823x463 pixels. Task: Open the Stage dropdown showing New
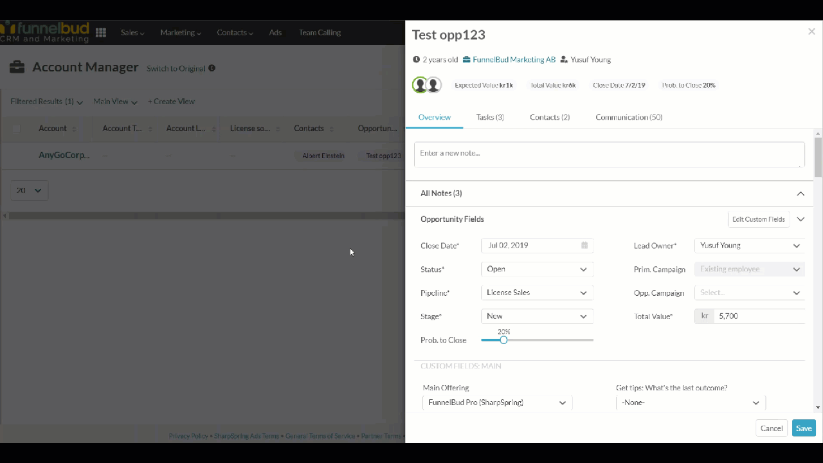[537, 316]
